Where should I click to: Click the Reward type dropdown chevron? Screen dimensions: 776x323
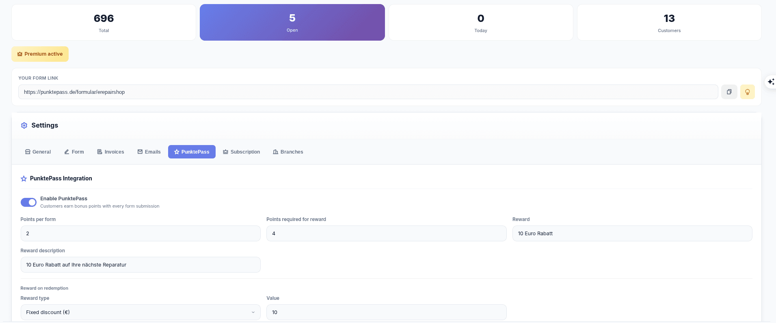(x=253, y=312)
